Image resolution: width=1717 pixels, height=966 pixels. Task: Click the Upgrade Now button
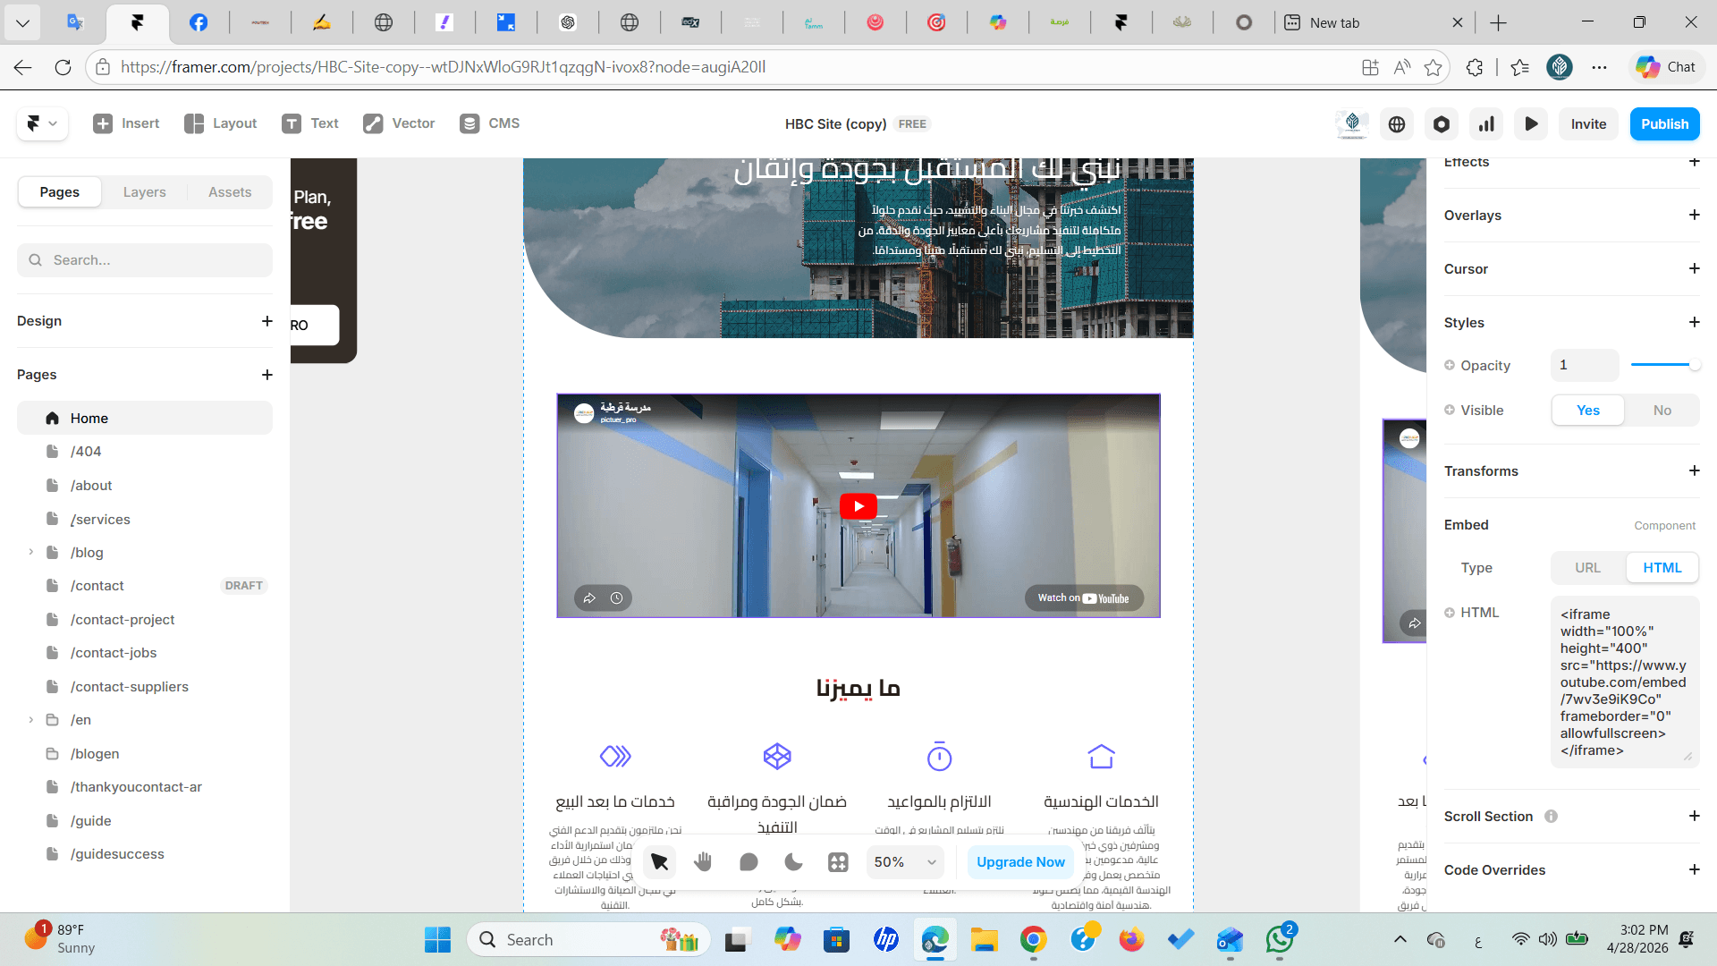coord(1020,862)
